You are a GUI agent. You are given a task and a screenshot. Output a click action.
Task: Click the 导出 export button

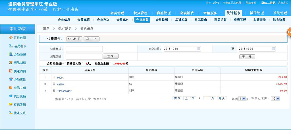[91, 39]
